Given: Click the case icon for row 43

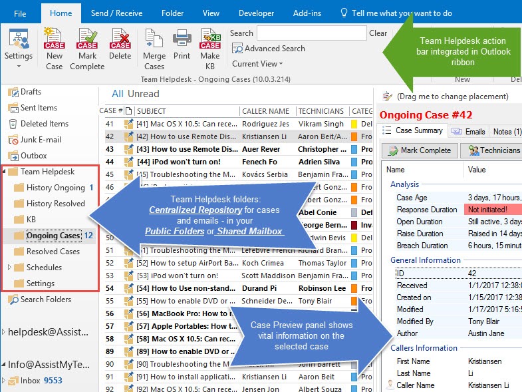Looking at the screenshot, I should 128,149.
